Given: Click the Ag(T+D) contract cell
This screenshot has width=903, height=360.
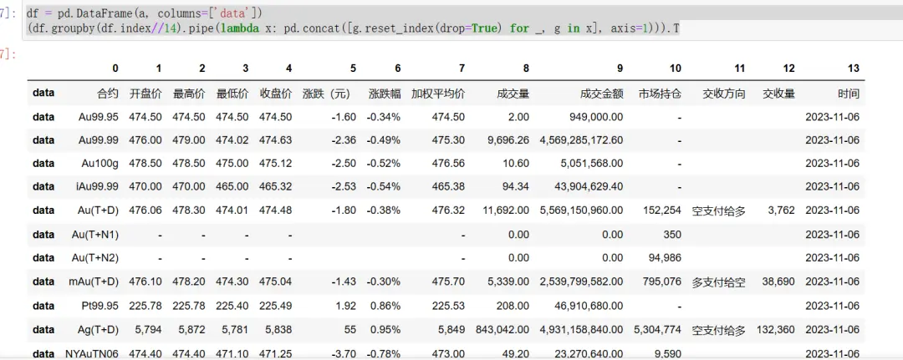Looking at the screenshot, I should (98, 330).
